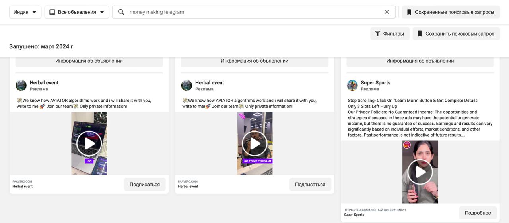Play the first Herbal event laptop video
This screenshot has height=223, width=509.
click(89, 143)
